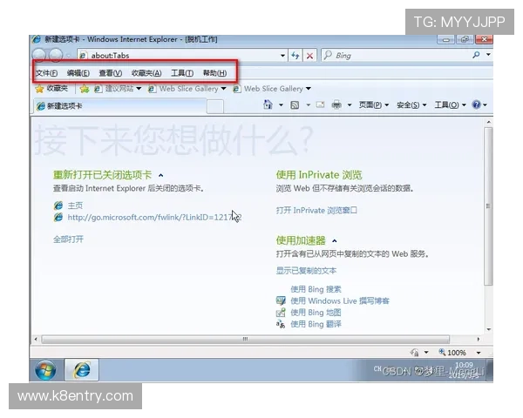Viewport: 523px width, 418px height.
Task: Click 使用 Bing 搜索 link
Action: pyautogui.click(x=316, y=289)
